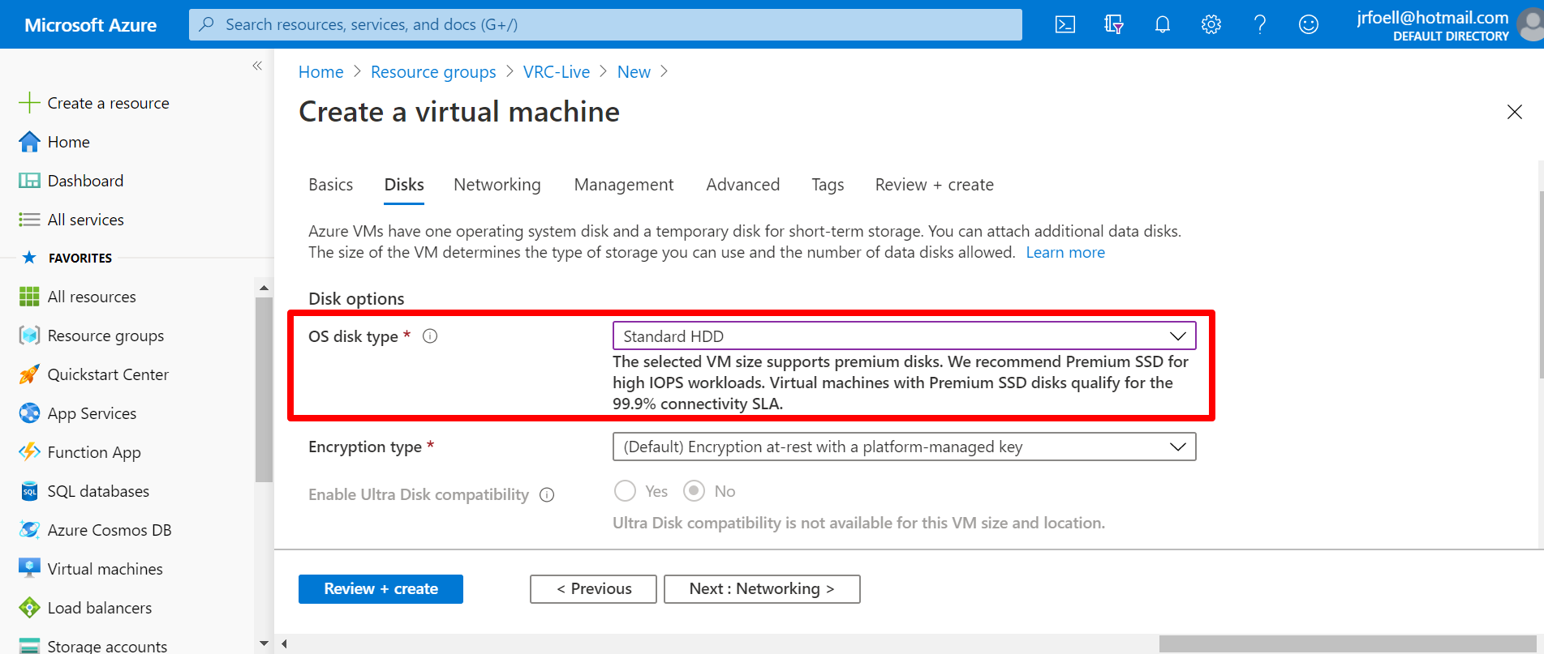Viewport: 1544px width, 654px height.
Task: Click the App Services globe icon
Action: tap(29, 413)
